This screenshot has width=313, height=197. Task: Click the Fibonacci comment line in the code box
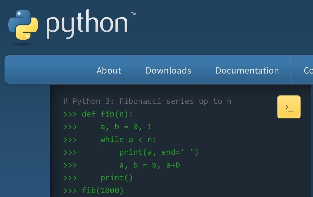147,101
